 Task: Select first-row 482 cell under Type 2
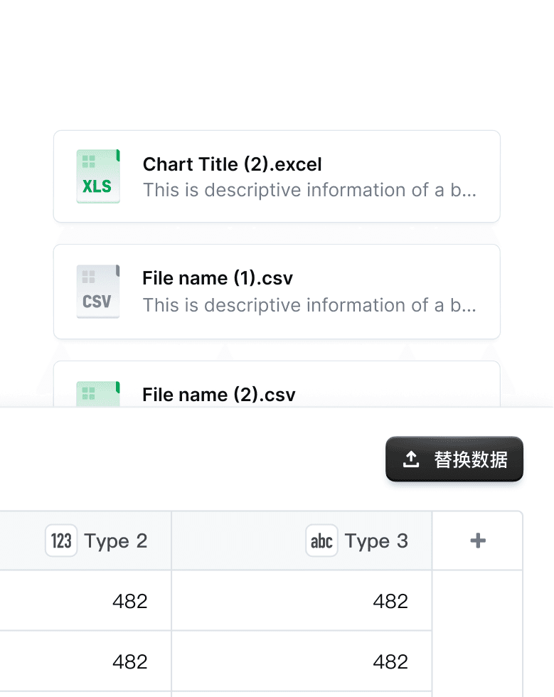(85, 600)
